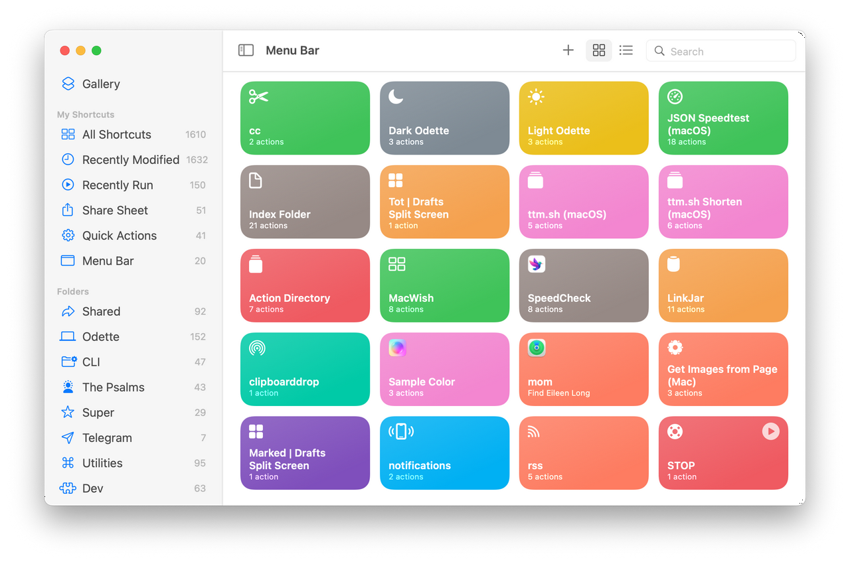Click bird app icon on SpeedCheck
The width and height of the screenshot is (850, 564).
click(x=537, y=264)
